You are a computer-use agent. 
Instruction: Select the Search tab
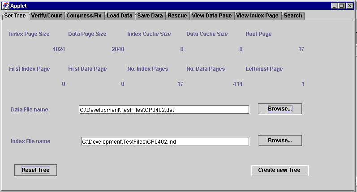click(293, 16)
